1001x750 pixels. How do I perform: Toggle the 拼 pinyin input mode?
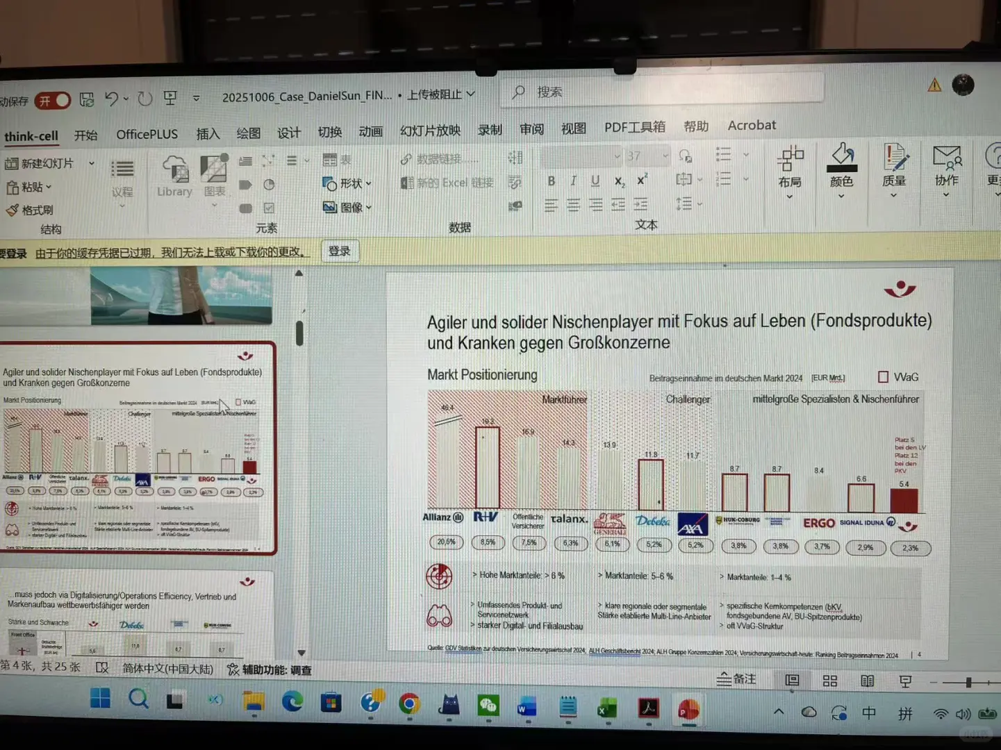(x=905, y=713)
